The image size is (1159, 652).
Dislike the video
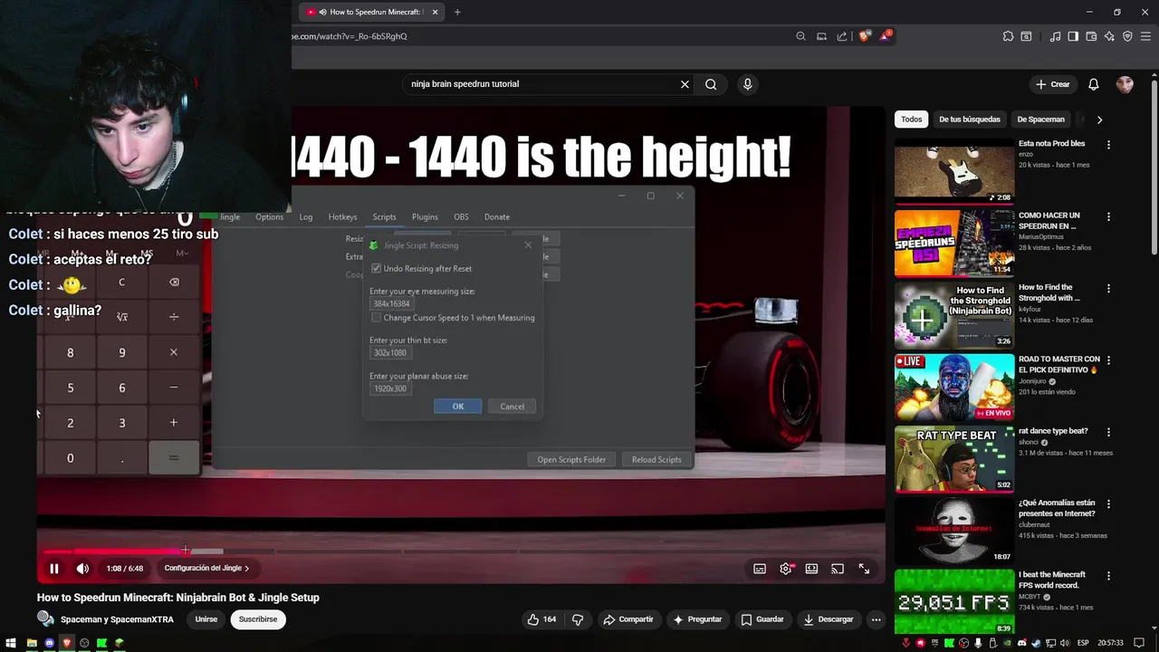point(578,619)
